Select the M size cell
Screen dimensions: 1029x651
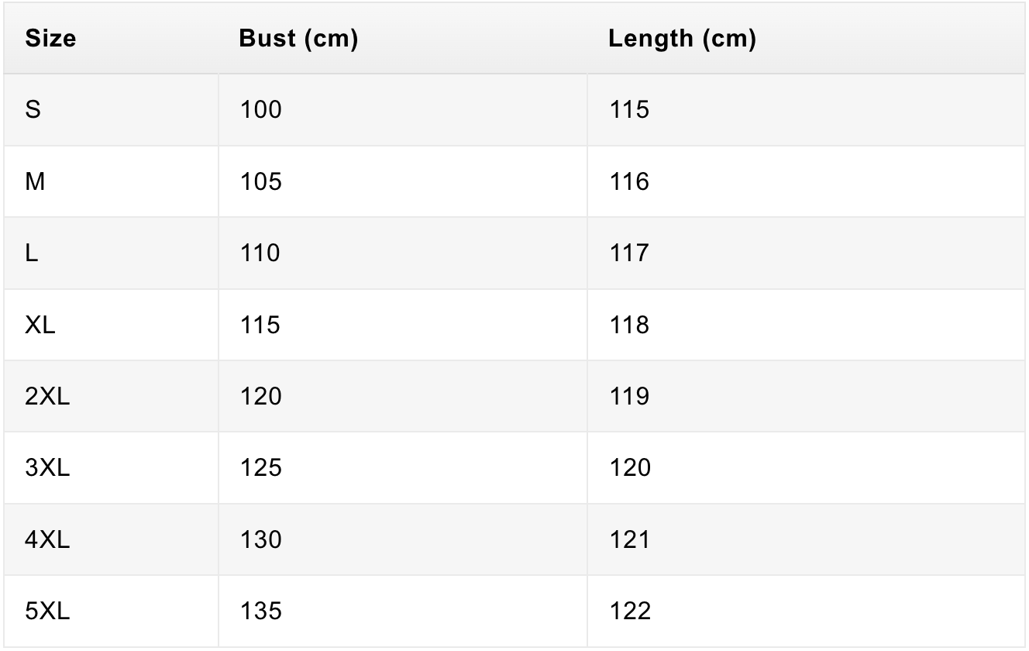[x=35, y=182]
